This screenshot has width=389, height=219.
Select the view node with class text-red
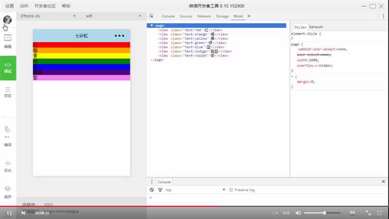coord(190,30)
